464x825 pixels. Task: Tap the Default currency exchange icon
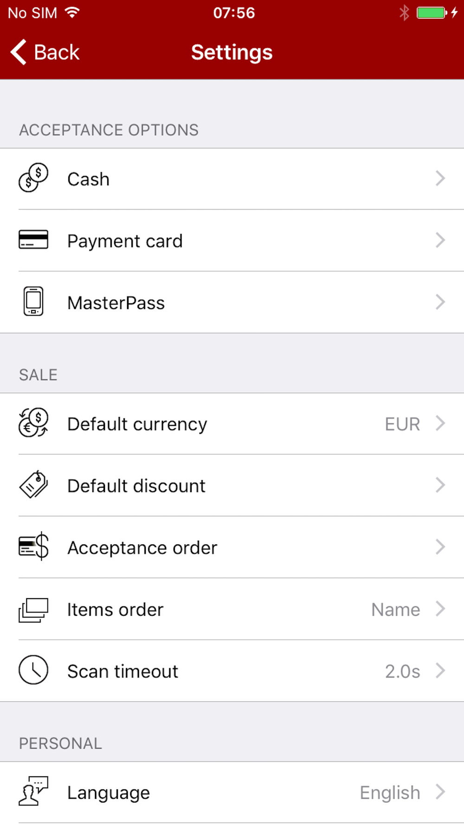click(33, 423)
